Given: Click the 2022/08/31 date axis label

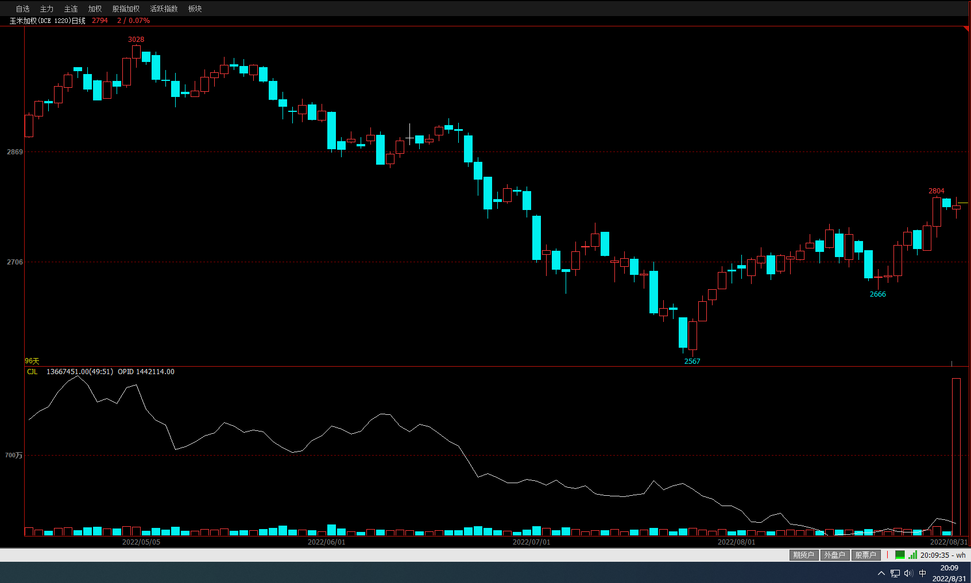Looking at the screenshot, I should pos(949,542).
